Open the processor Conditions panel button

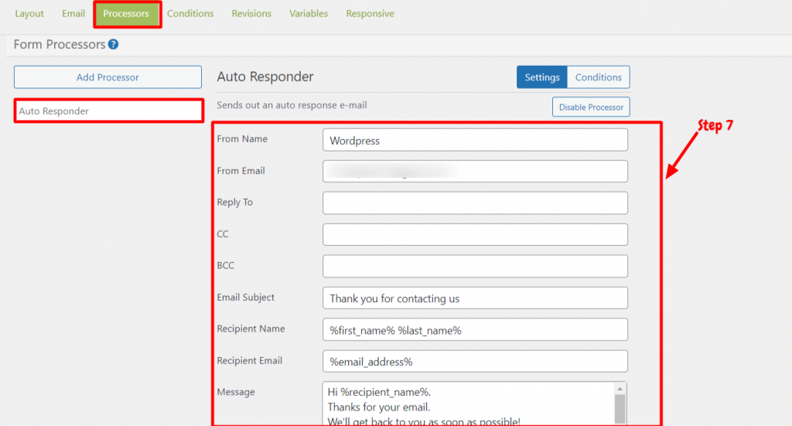[x=599, y=77]
